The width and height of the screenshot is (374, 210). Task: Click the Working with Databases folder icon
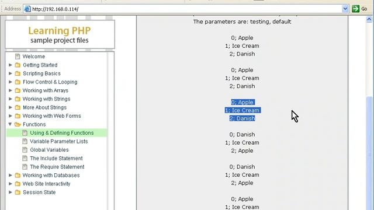[x=18, y=176]
